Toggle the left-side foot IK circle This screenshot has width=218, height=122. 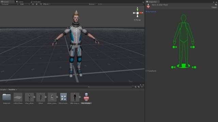pyautogui.click(x=172, y=67)
